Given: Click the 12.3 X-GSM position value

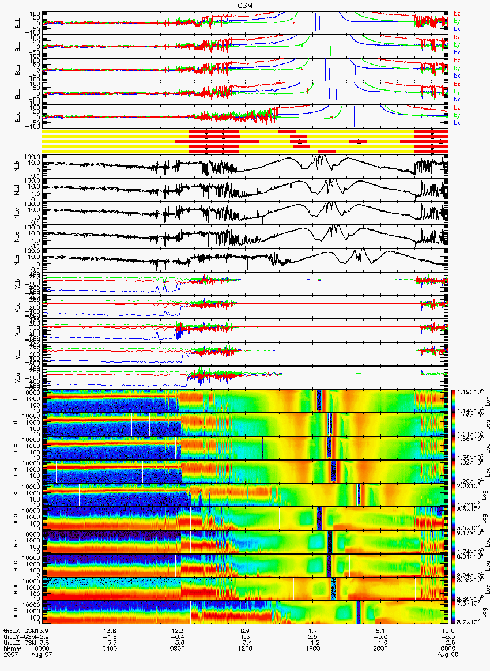Looking at the screenshot, I should (x=177, y=631).
